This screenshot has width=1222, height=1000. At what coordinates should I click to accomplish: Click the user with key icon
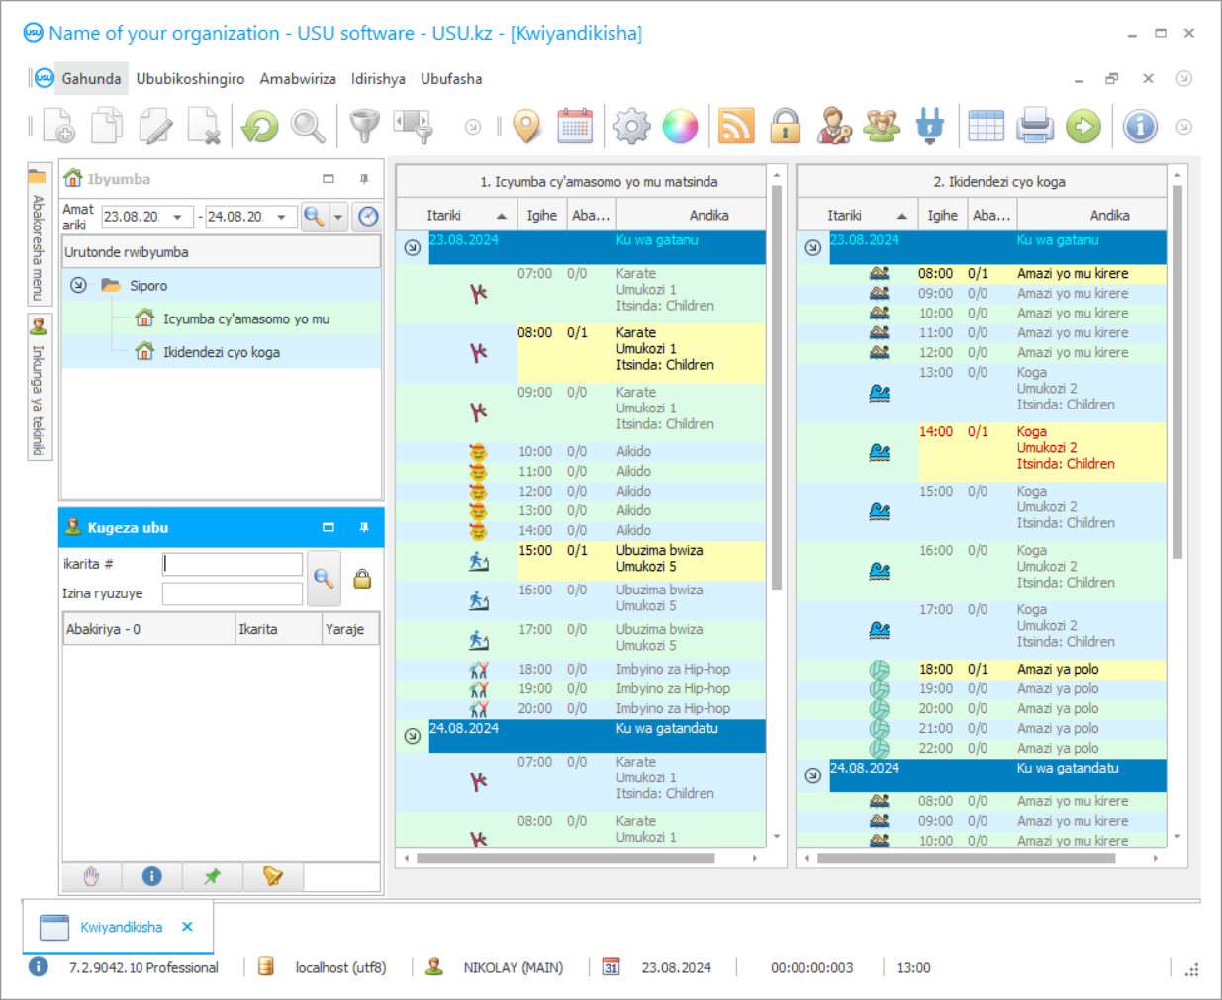click(834, 127)
